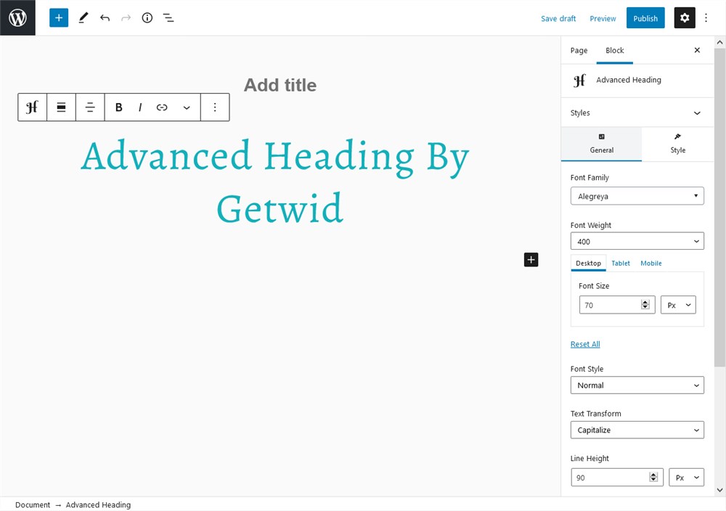The height and width of the screenshot is (511, 726).
Task: Change block width alignment in toolbar
Action: click(x=61, y=107)
